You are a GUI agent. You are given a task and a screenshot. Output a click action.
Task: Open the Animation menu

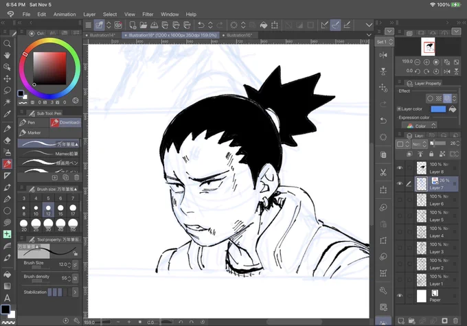[65, 14]
